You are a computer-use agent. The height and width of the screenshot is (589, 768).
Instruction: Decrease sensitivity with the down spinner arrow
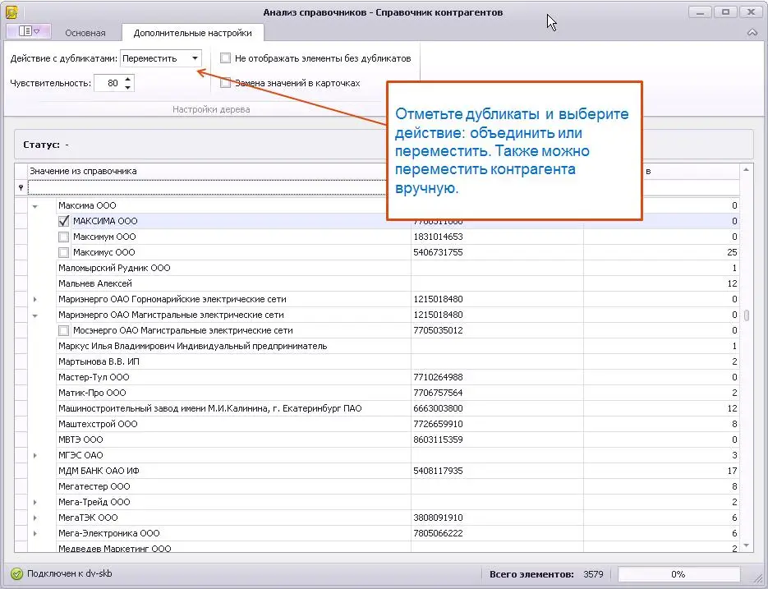(127, 87)
